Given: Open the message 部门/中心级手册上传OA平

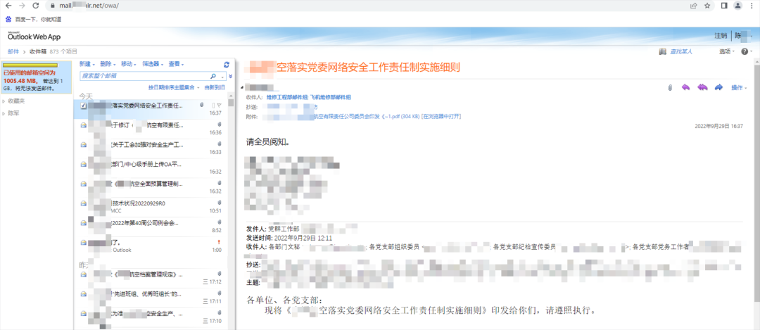Looking at the screenshot, I should click(151, 167).
